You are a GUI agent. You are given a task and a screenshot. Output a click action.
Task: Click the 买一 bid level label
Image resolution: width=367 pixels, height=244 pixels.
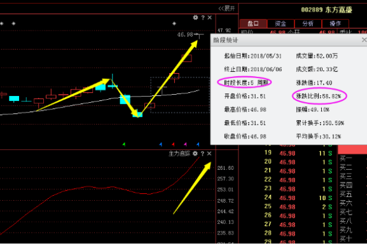[x=346, y=159]
